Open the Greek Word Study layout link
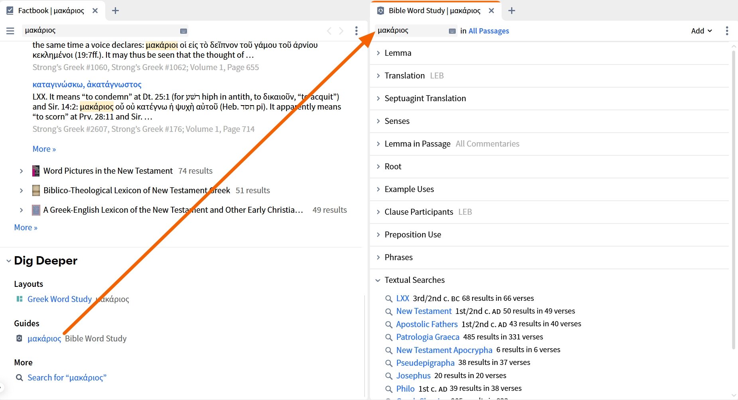Viewport: 738px width, 400px height. [59, 299]
